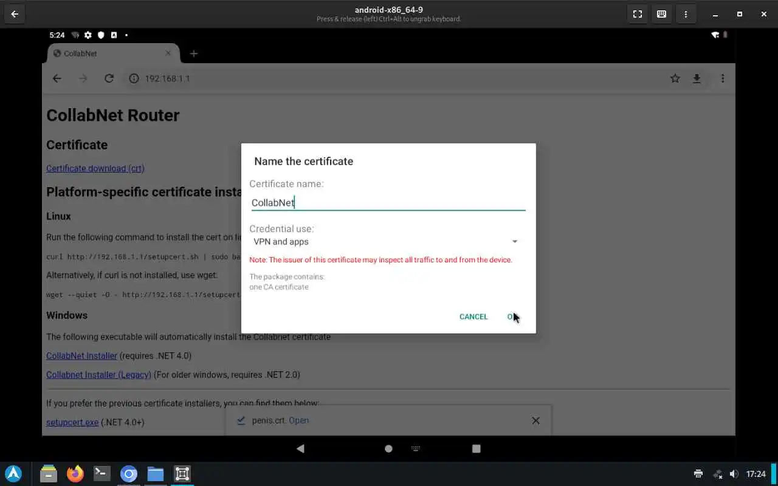Toggle fullscreen mode in VM title bar
The height and width of the screenshot is (486, 778).
click(638, 14)
